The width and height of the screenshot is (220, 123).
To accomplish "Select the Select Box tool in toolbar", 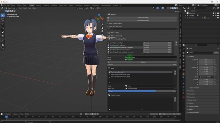I will 3,15.
